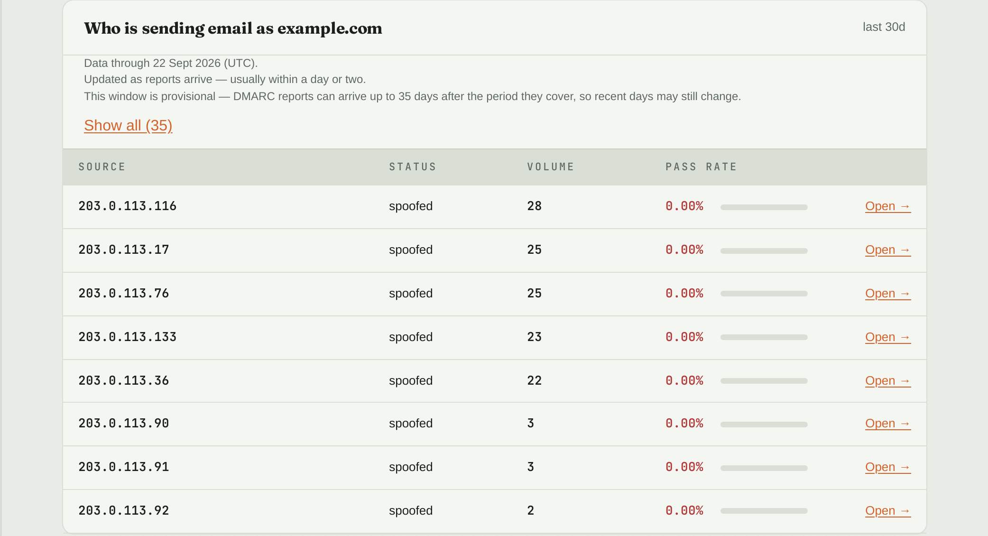Screen dimensions: 988x536
Task: Click the PASS RATE column header
Action: tap(701, 167)
